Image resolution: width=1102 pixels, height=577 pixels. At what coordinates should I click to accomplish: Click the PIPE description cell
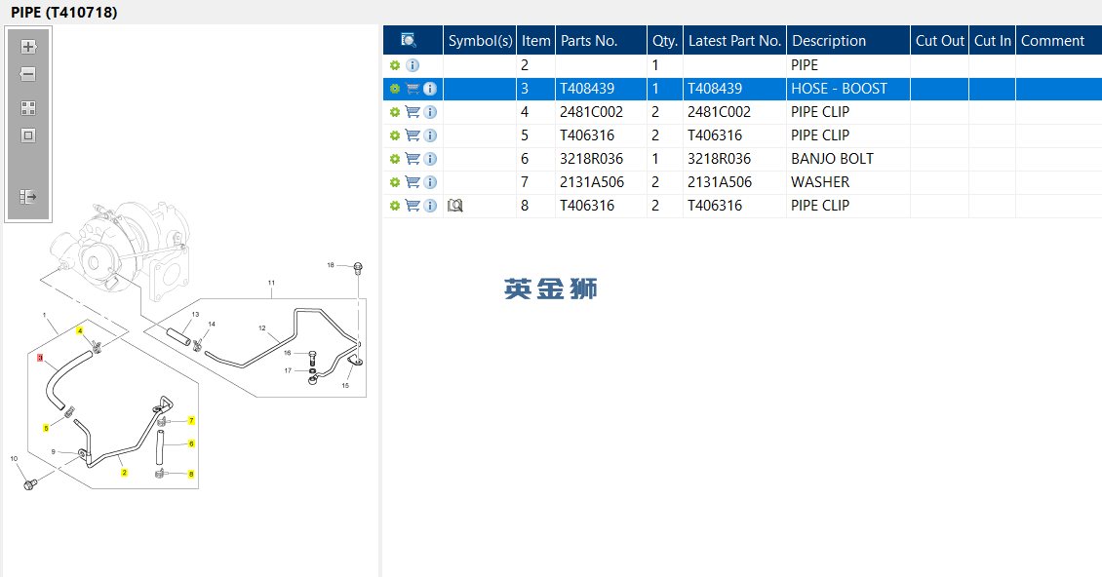848,65
